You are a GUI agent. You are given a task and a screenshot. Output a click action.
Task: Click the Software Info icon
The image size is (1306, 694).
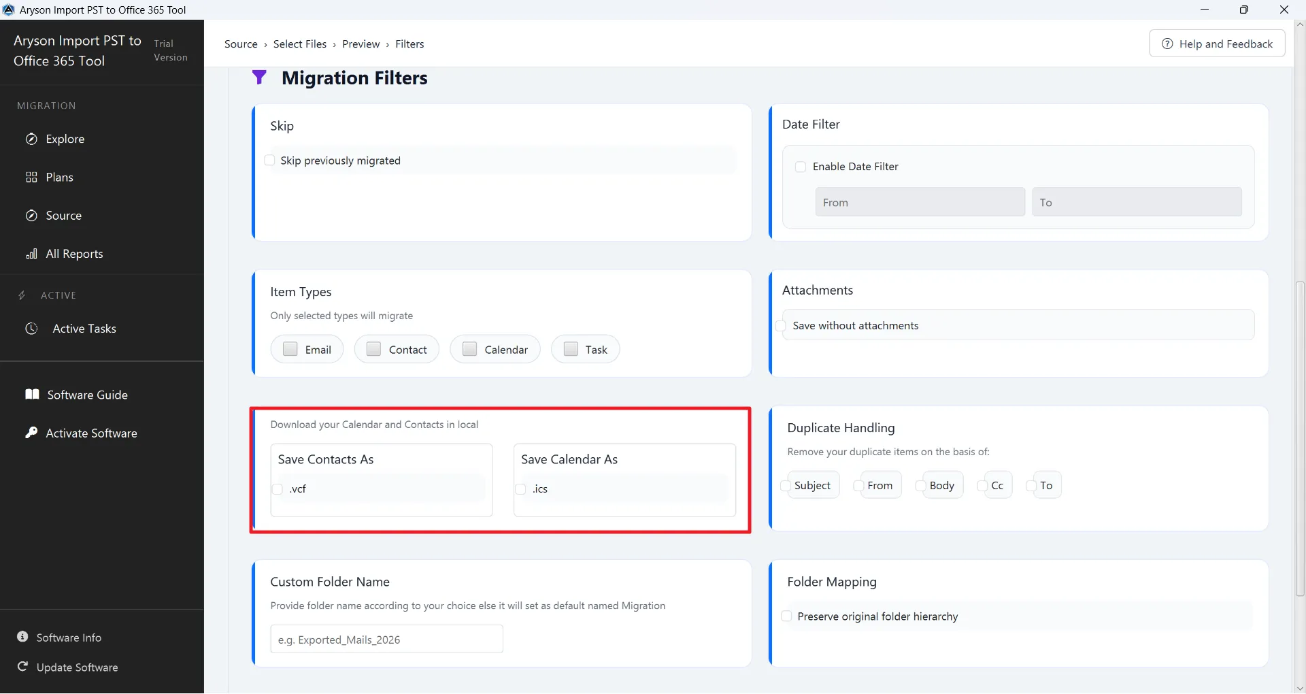coord(22,637)
